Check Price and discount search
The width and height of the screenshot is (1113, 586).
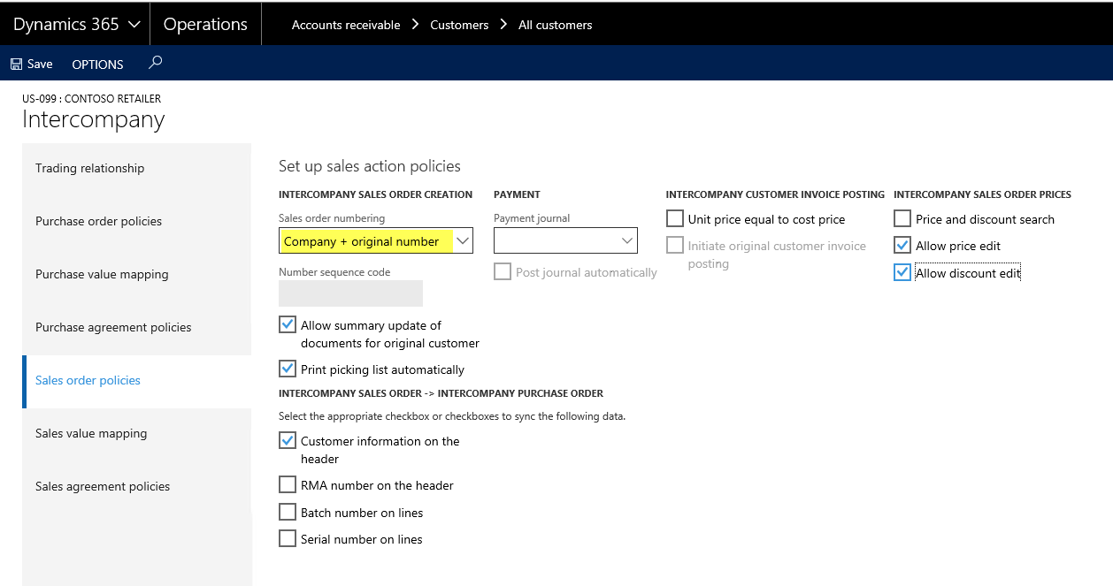tap(902, 219)
